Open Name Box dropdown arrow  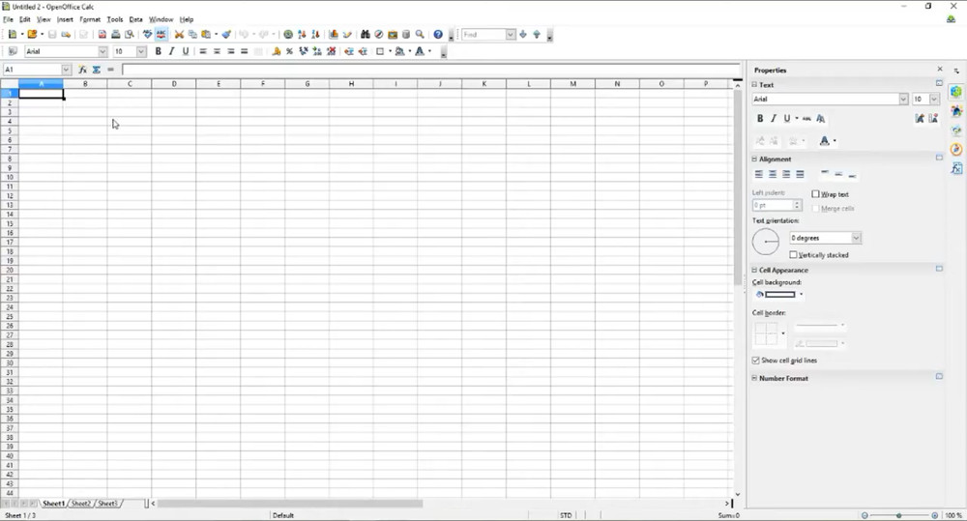[x=66, y=70]
